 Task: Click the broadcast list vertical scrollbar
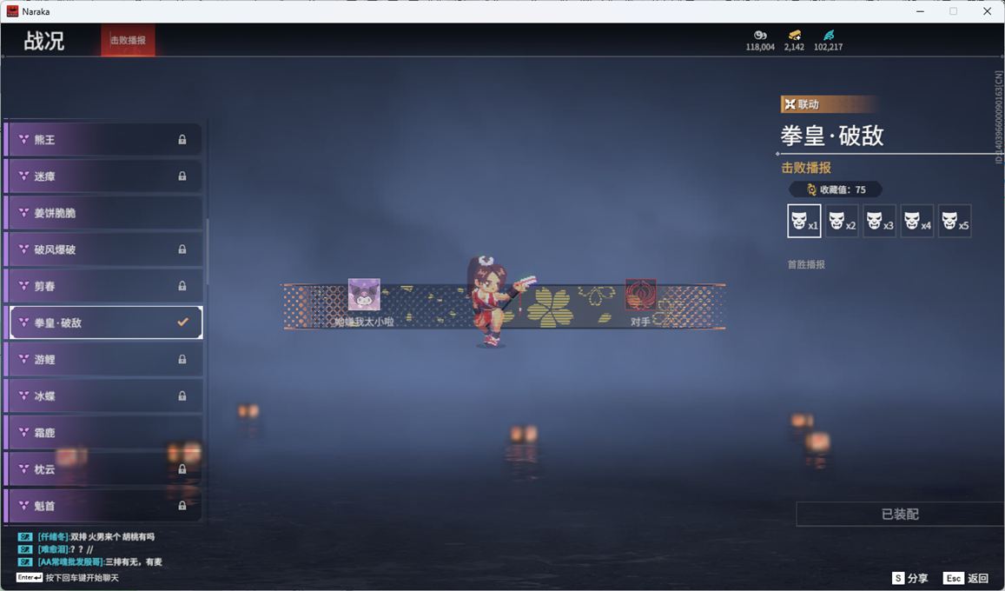(x=208, y=253)
